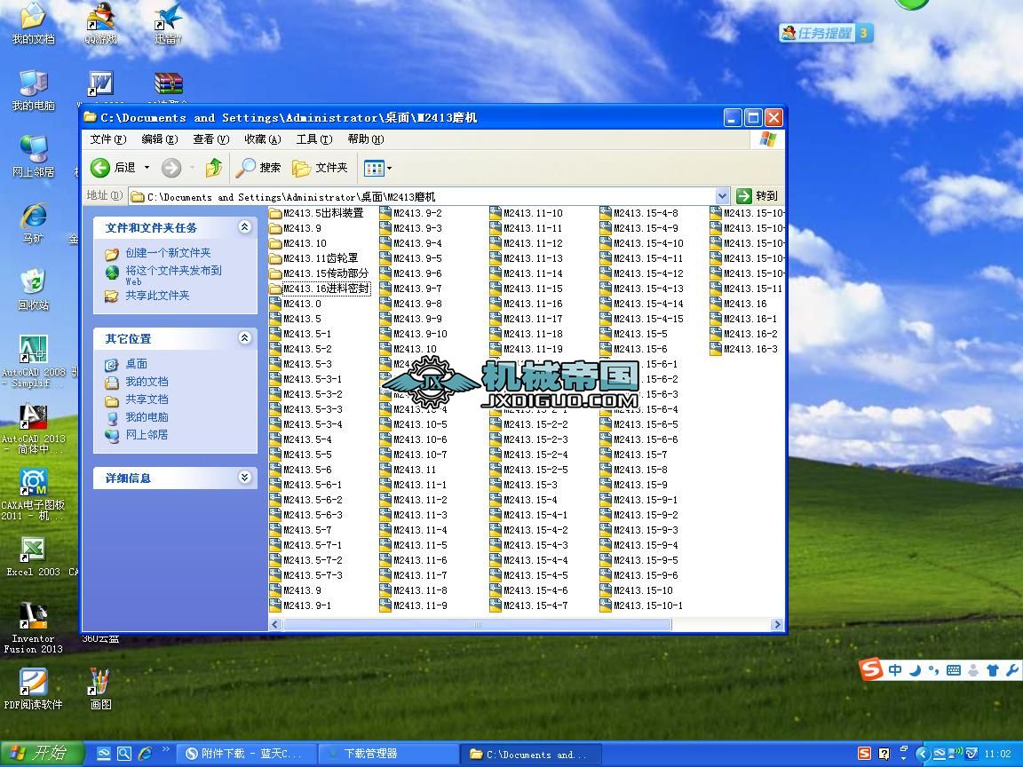Collapse the 其它位置 panel
Viewport: 1023px width, 767px height.
click(244, 338)
